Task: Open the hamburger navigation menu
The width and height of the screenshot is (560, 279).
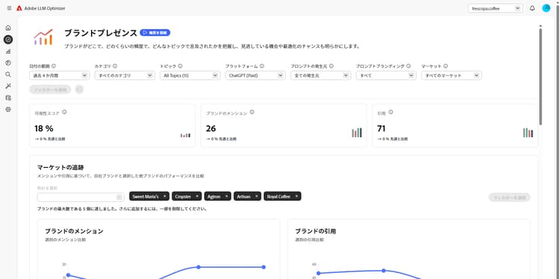Action: 9,8
